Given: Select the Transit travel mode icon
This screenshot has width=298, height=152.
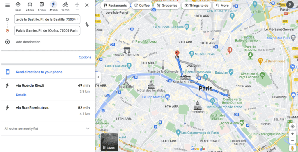Looking at the screenshot, I should click(42, 4).
